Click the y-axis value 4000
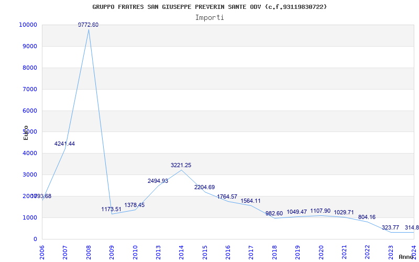This screenshot has height=262, width=419. click(x=29, y=154)
